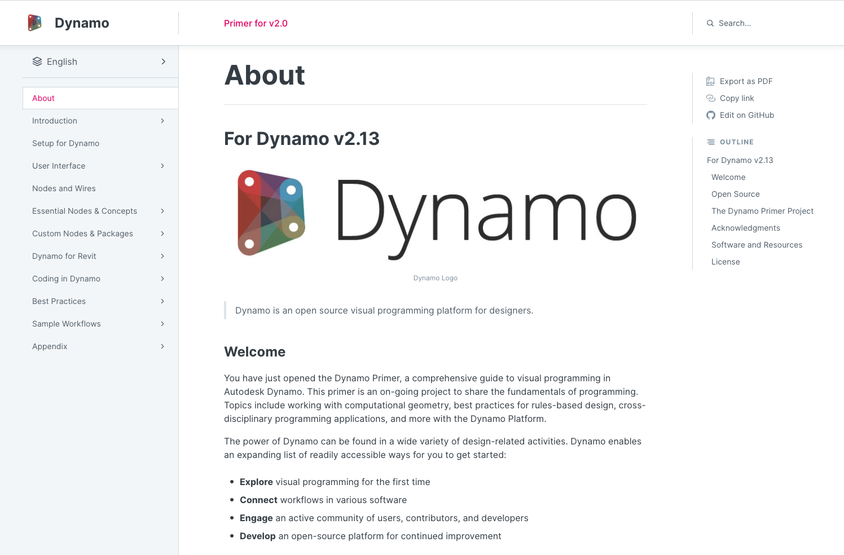The height and width of the screenshot is (555, 844).
Task: Expand the Appendix section chevron
Action: [x=162, y=346]
